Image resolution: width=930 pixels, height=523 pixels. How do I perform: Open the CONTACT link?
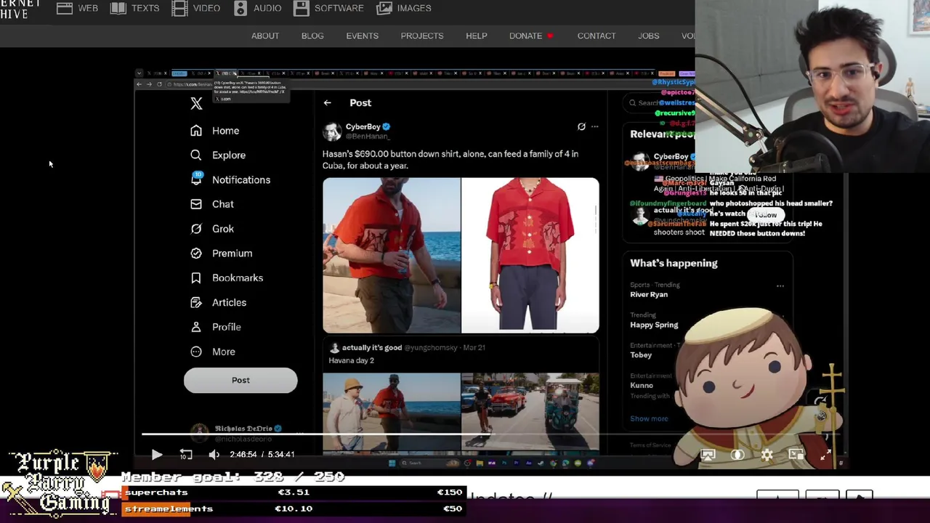[597, 36]
